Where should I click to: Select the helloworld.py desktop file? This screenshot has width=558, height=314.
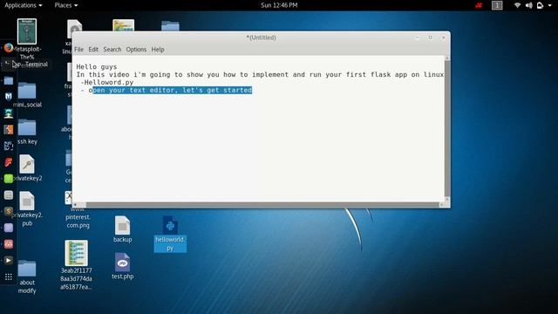tap(170, 234)
